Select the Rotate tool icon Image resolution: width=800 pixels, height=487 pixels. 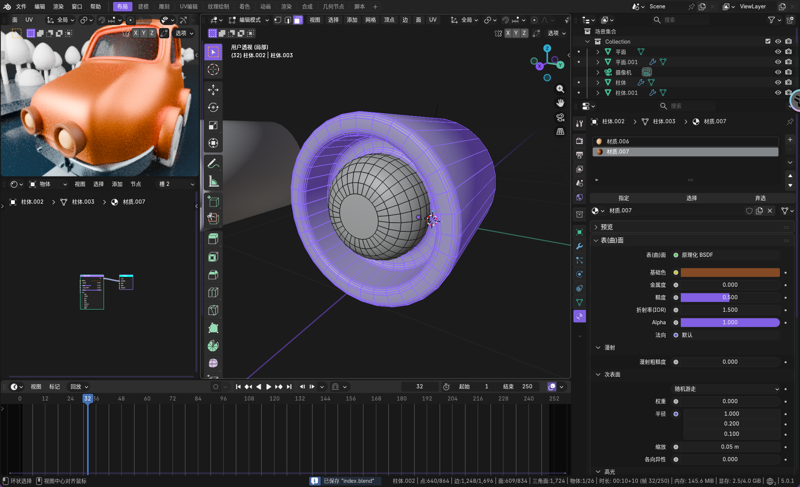(x=213, y=108)
